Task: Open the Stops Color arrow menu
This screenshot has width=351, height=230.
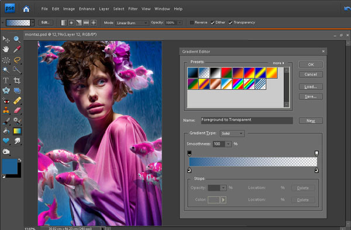Action: click(223, 200)
